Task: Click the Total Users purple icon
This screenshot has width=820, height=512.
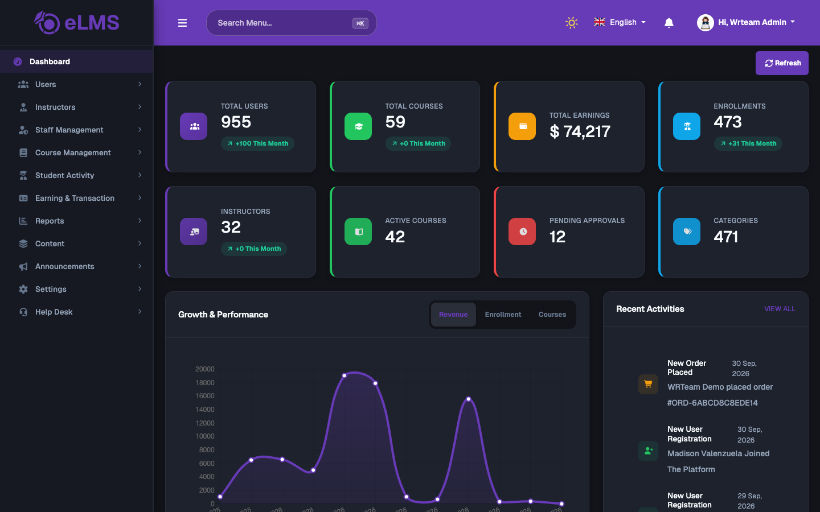Action: pos(194,126)
